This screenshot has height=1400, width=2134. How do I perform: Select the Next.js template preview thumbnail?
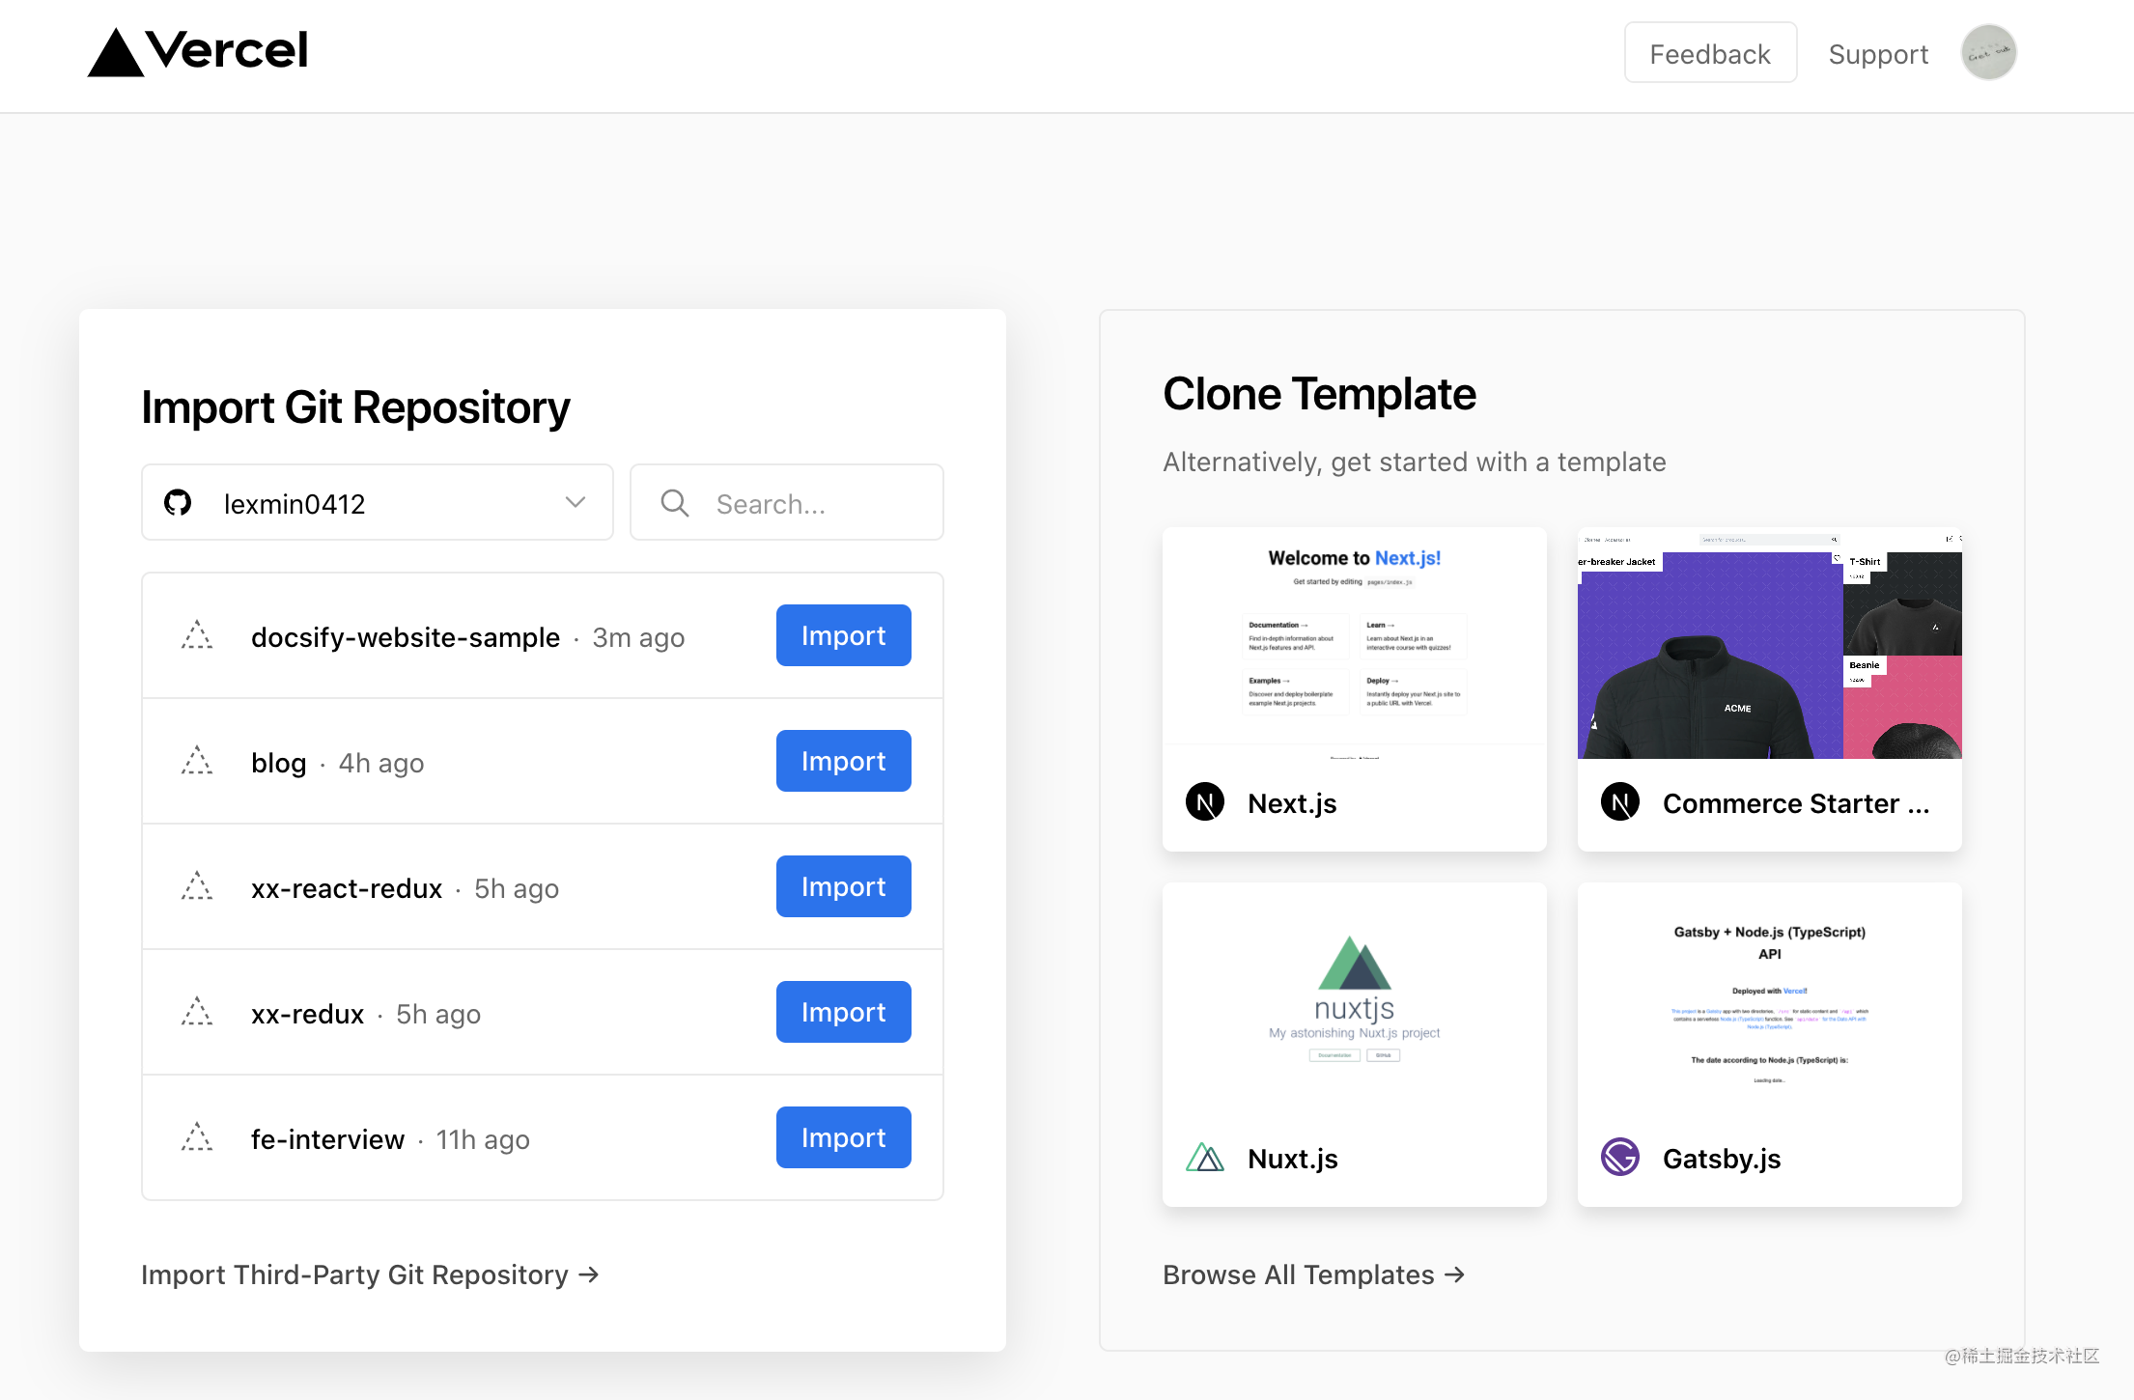tap(1355, 643)
